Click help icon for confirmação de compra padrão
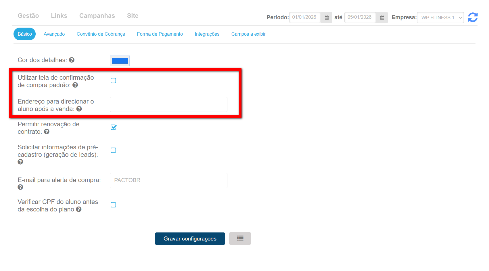This screenshot has width=489, height=271. [x=75, y=85]
